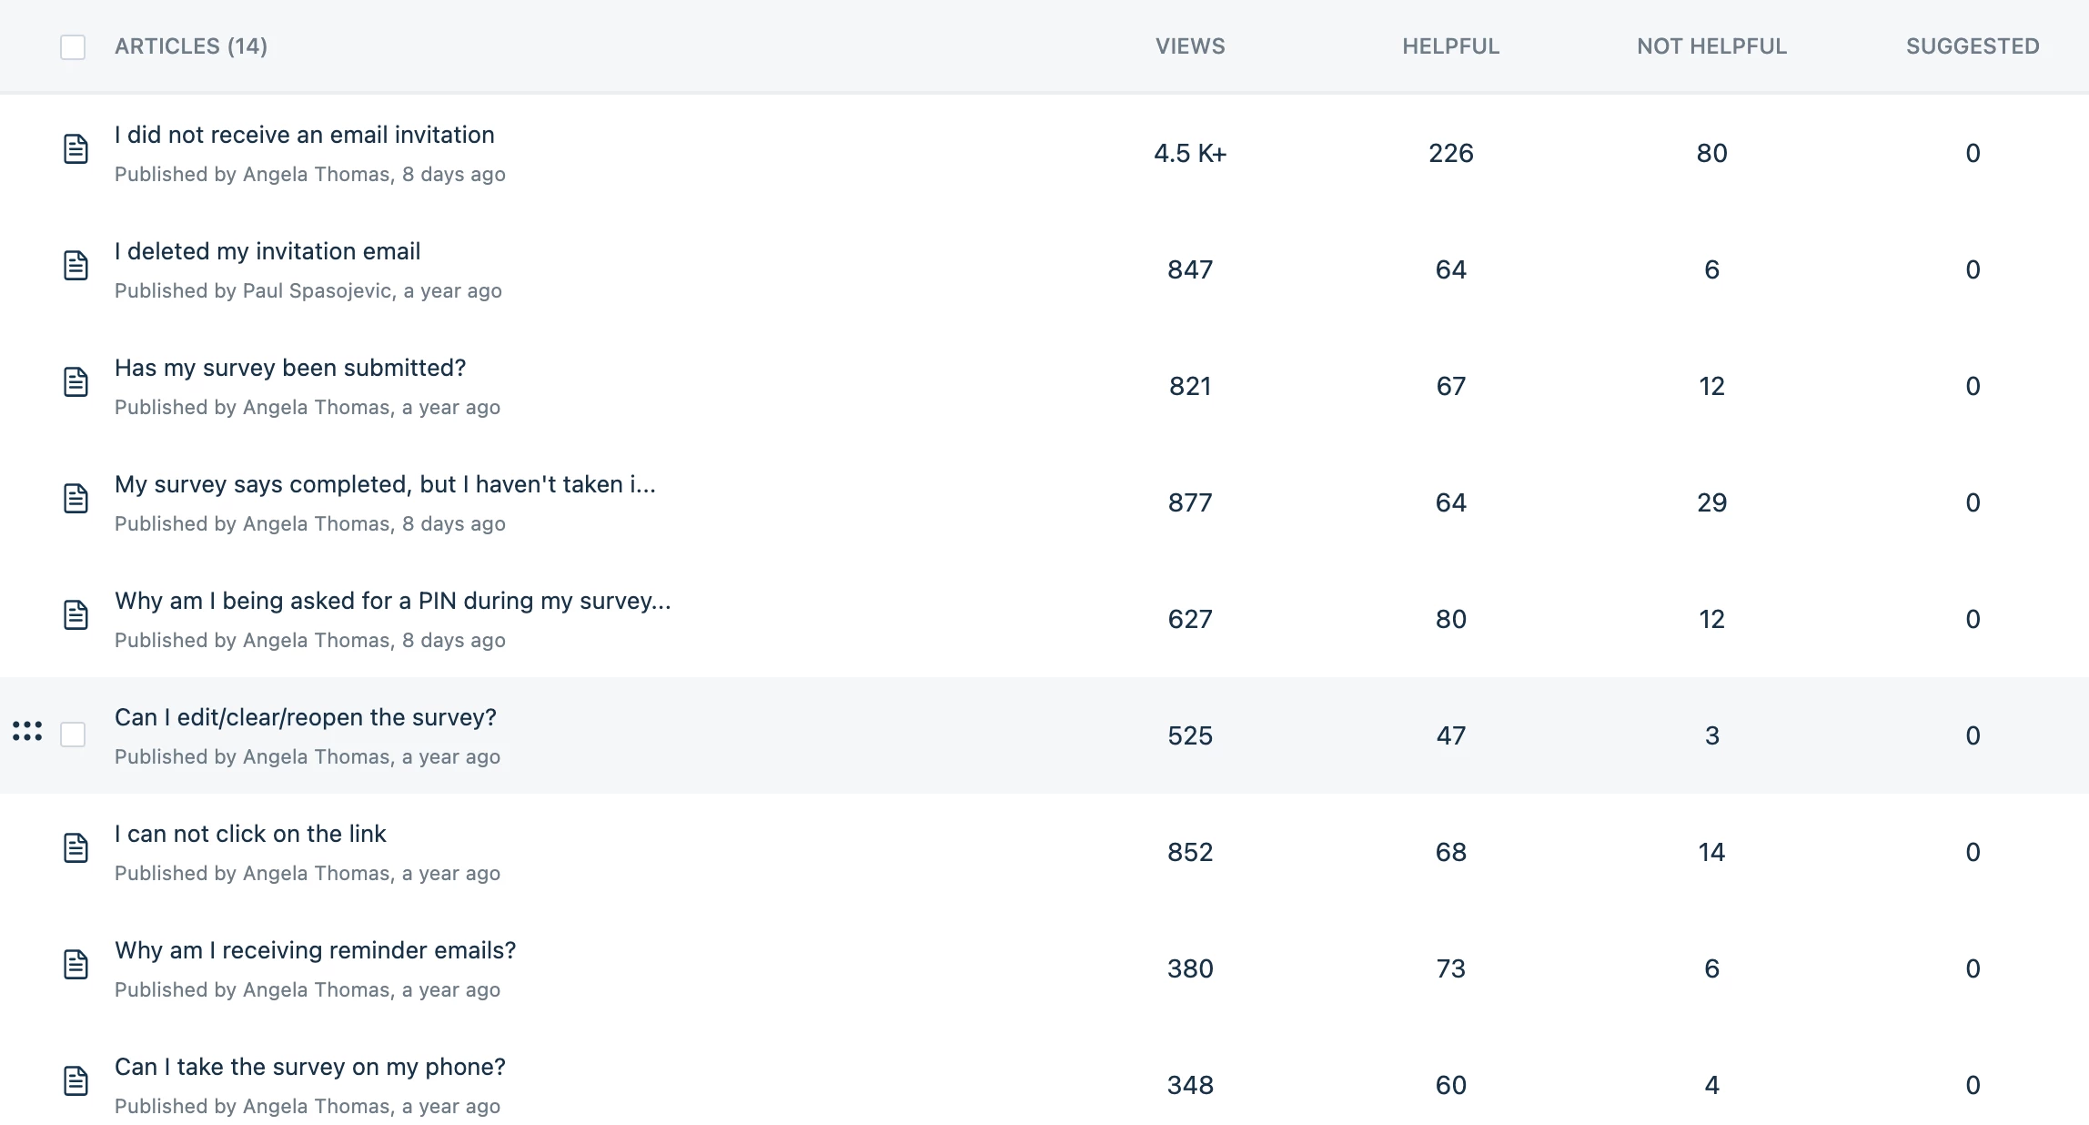This screenshot has height=1125, width=2089.
Task: Click document icon for 'I did not receive an email invitation'
Action: click(x=76, y=149)
